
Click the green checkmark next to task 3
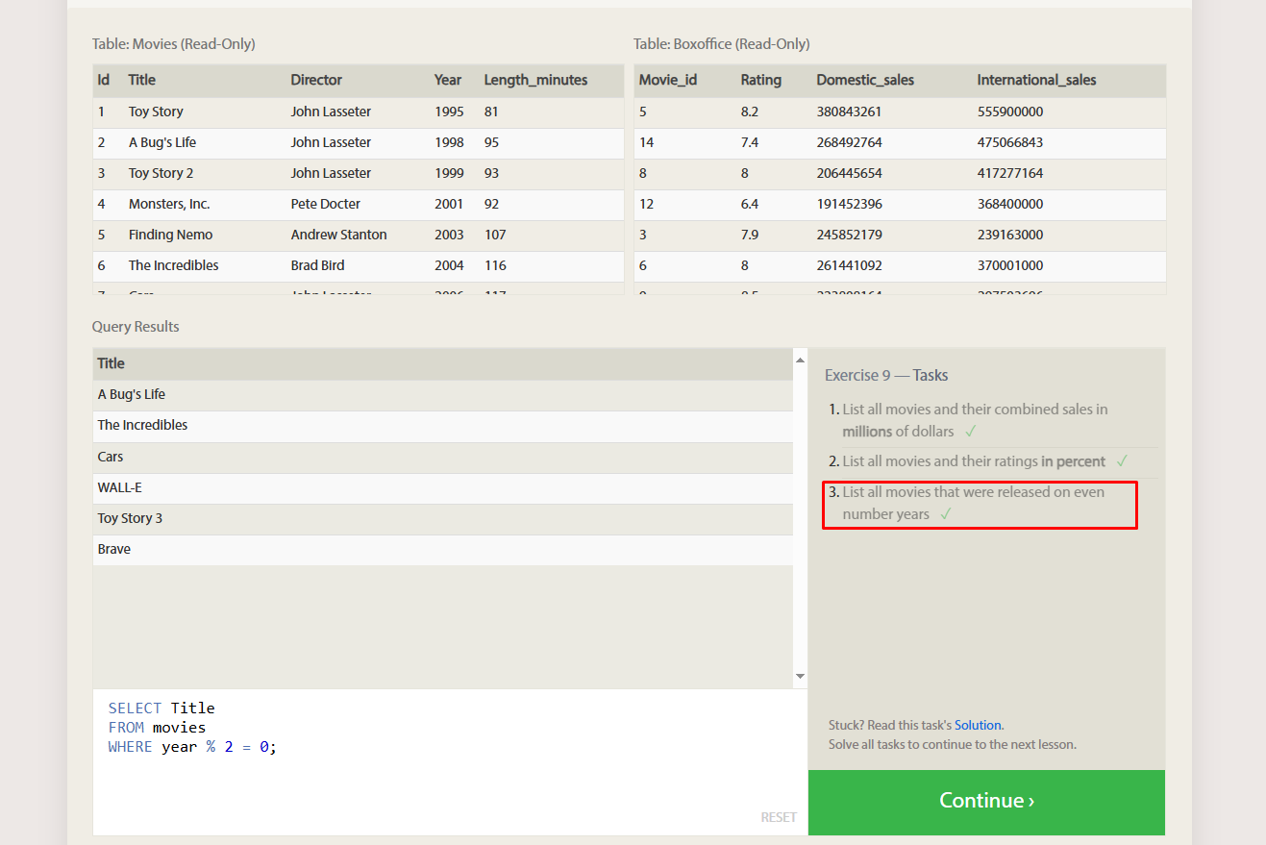point(946,514)
